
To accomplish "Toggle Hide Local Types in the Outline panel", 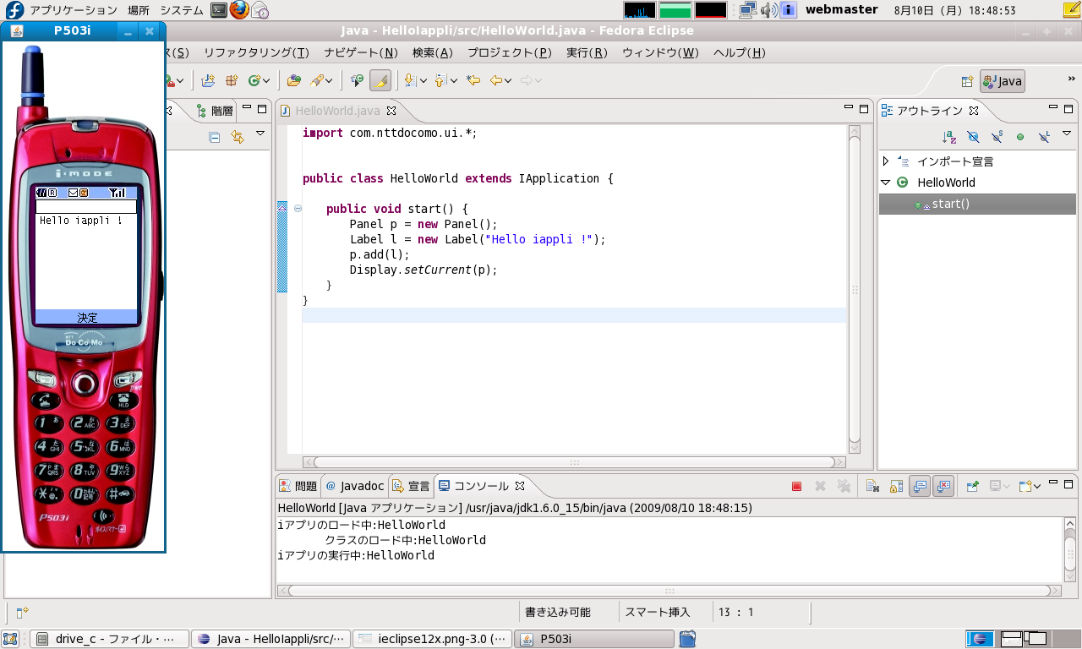I will click(1044, 136).
